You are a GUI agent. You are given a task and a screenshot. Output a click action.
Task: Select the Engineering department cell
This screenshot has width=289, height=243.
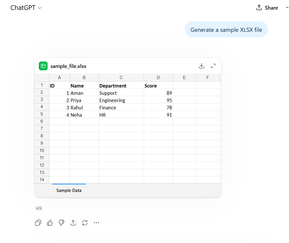[x=121, y=100]
